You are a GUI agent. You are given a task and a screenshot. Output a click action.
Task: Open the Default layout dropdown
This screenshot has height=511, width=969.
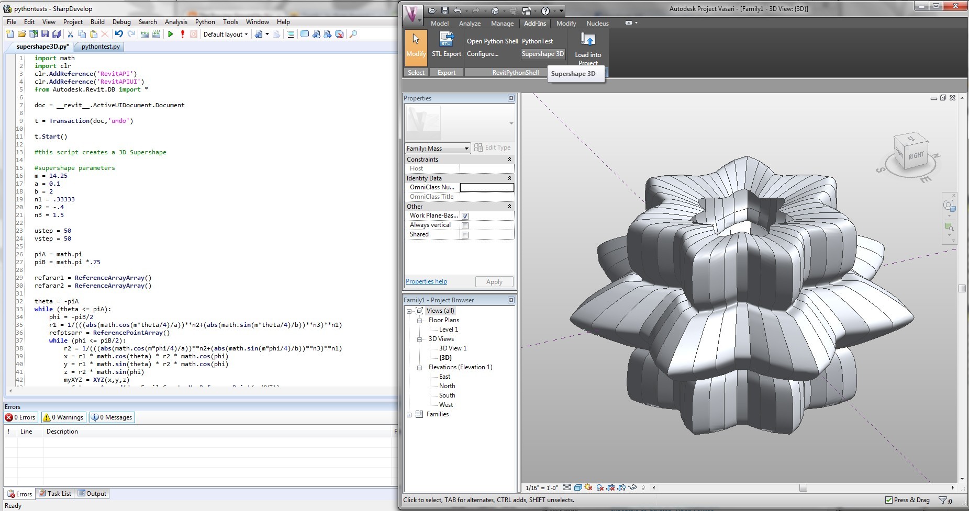coord(226,34)
